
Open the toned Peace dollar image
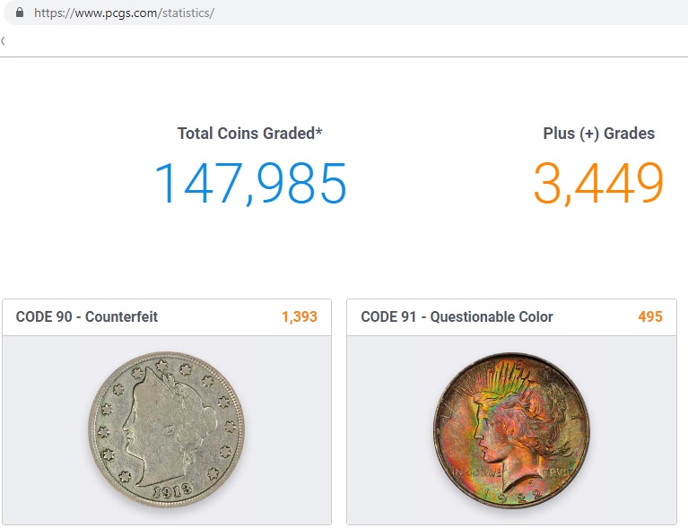click(x=511, y=430)
